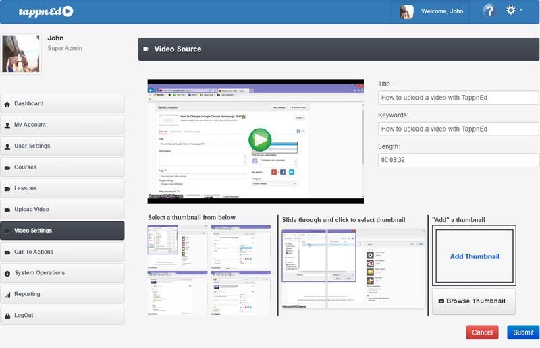Click the help question mark icon
The image size is (540, 348).
[x=489, y=11]
